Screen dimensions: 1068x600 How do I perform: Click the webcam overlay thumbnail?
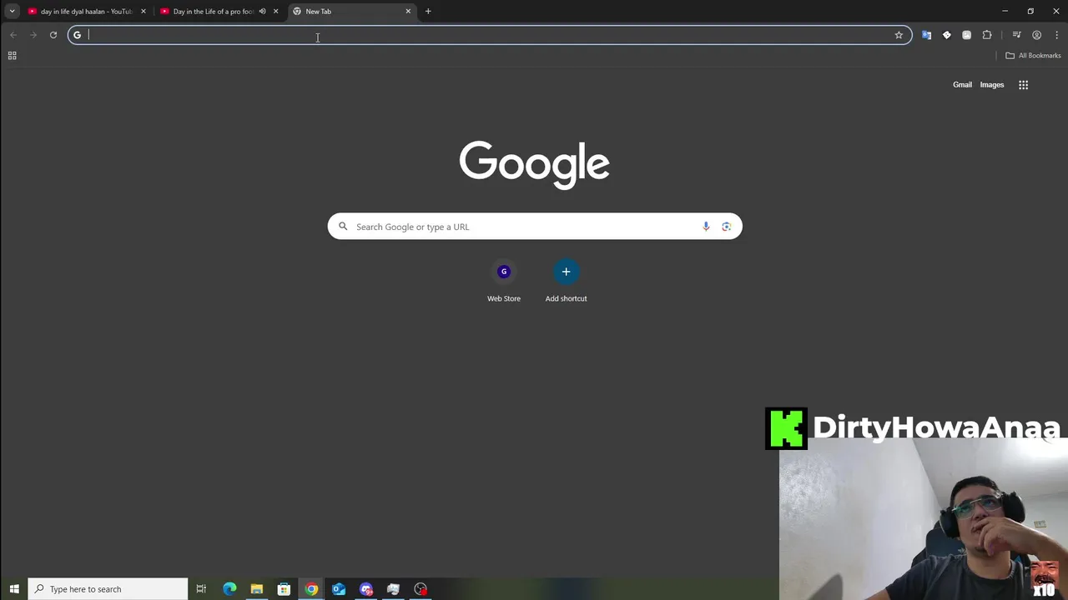924,518
